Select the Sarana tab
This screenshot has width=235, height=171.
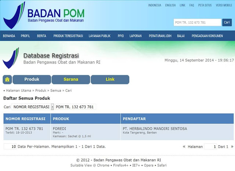tap(71, 79)
